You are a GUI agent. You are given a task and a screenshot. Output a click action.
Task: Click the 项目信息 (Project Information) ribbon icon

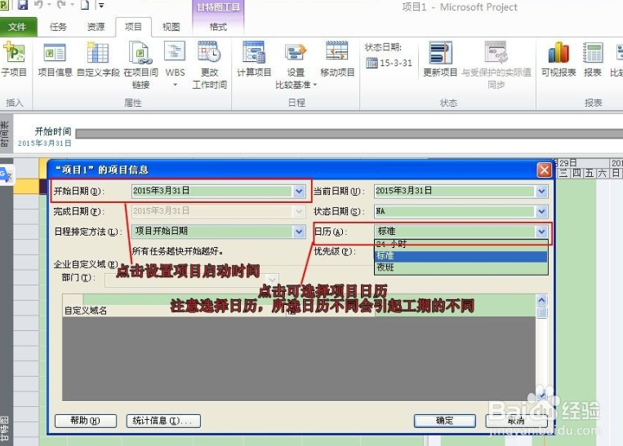click(x=55, y=55)
